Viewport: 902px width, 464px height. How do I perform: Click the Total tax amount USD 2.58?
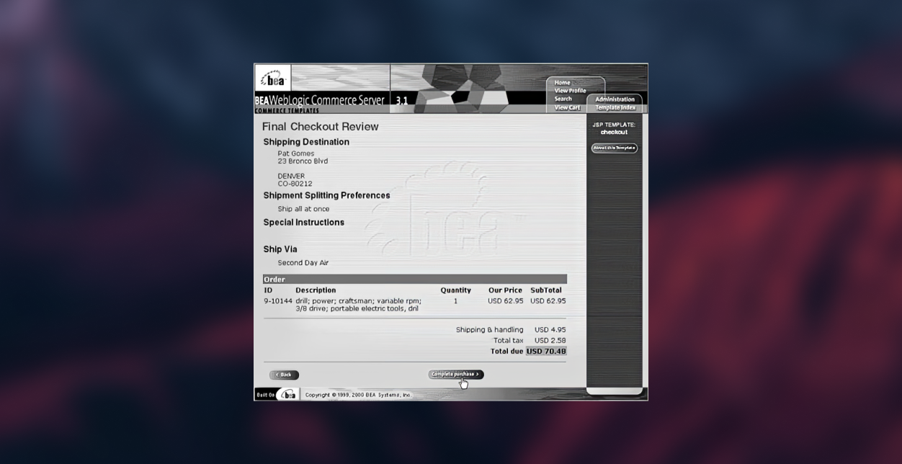(x=550, y=341)
